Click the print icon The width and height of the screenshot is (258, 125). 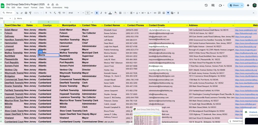(26, 13)
